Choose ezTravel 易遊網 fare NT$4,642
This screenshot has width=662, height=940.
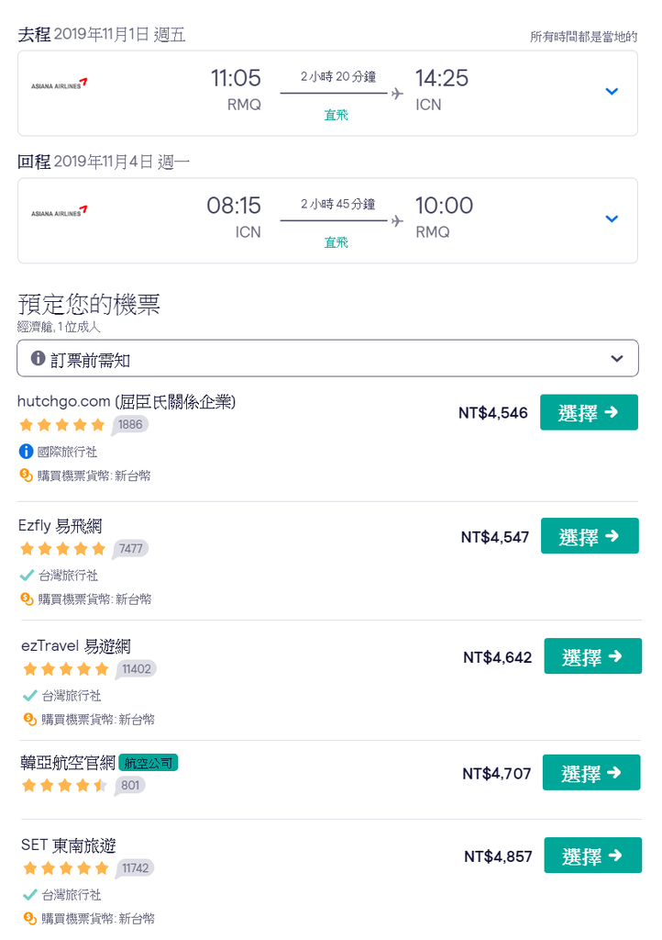pyautogui.click(x=592, y=656)
